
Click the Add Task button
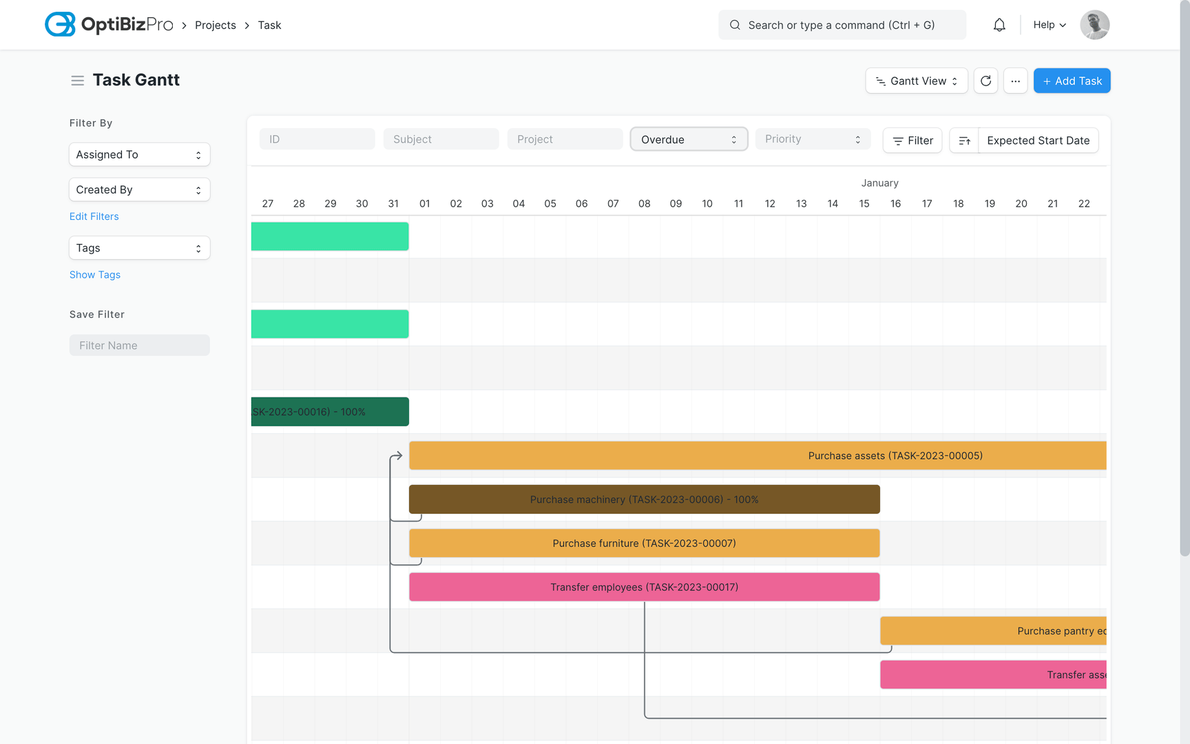[1072, 81]
